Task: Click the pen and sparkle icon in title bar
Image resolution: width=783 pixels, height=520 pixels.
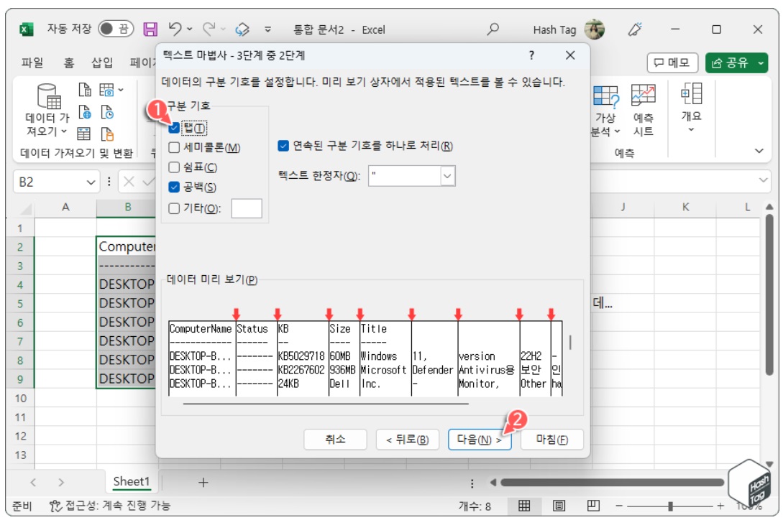Action: click(x=635, y=29)
